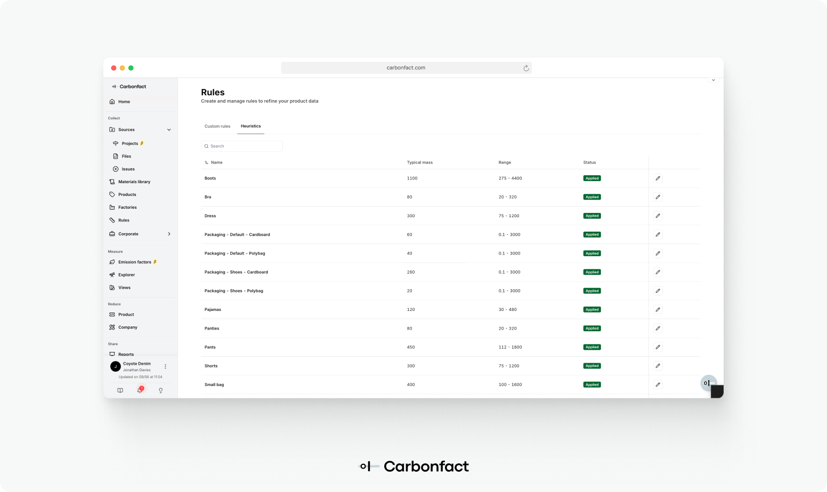Image resolution: width=827 pixels, height=492 pixels.
Task: Edit the Bra rule pencil icon
Action: [x=658, y=197]
